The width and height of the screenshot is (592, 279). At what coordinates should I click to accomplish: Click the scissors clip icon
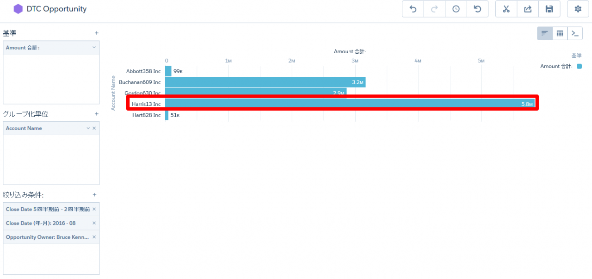coord(506,9)
